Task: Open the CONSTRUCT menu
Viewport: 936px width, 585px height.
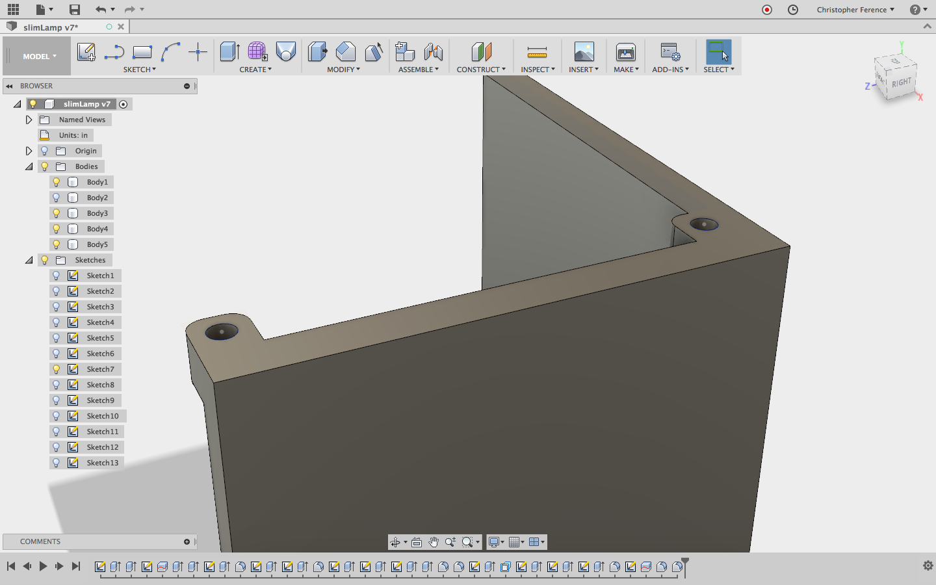Action: pos(481,70)
